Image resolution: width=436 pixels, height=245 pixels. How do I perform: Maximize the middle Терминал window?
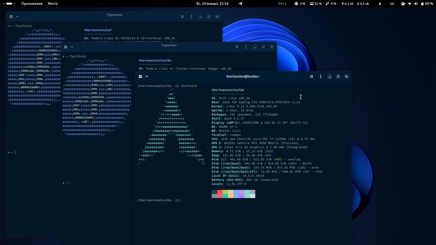pyautogui.click(x=263, y=47)
